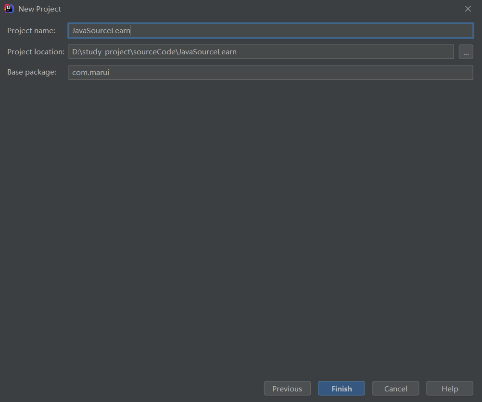
Task: Open Help for the New Project dialog
Action: [x=449, y=389]
